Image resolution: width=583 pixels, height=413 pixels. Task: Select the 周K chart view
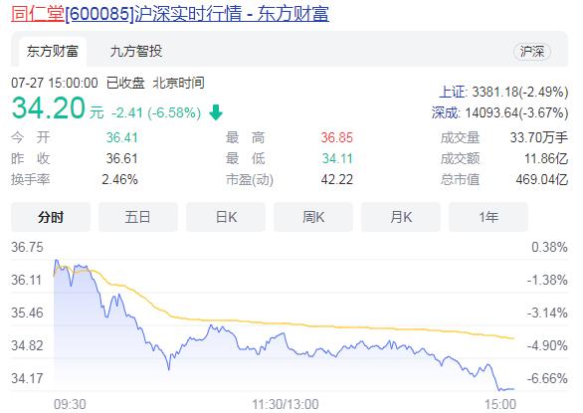pos(313,217)
